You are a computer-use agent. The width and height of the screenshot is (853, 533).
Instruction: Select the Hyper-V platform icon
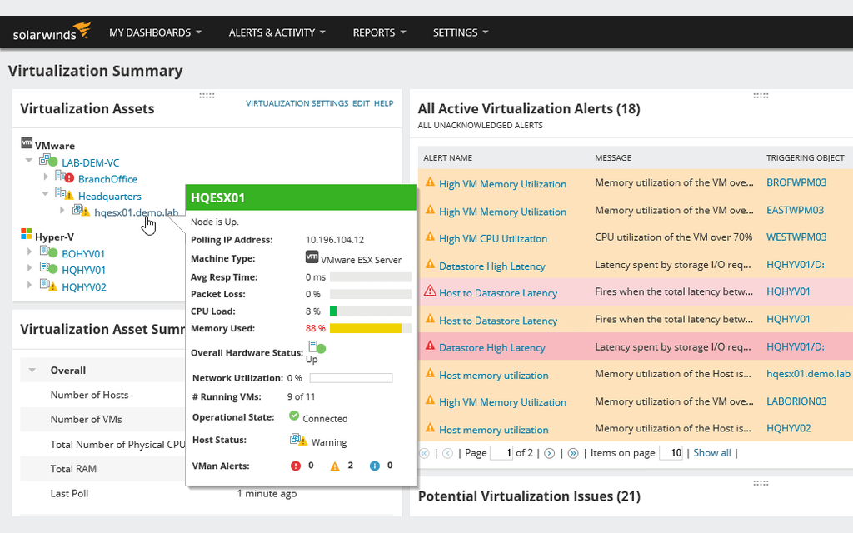[26, 234]
